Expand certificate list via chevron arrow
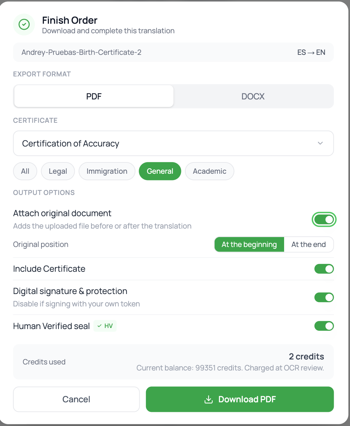The image size is (350, 426). click(320, 143)
